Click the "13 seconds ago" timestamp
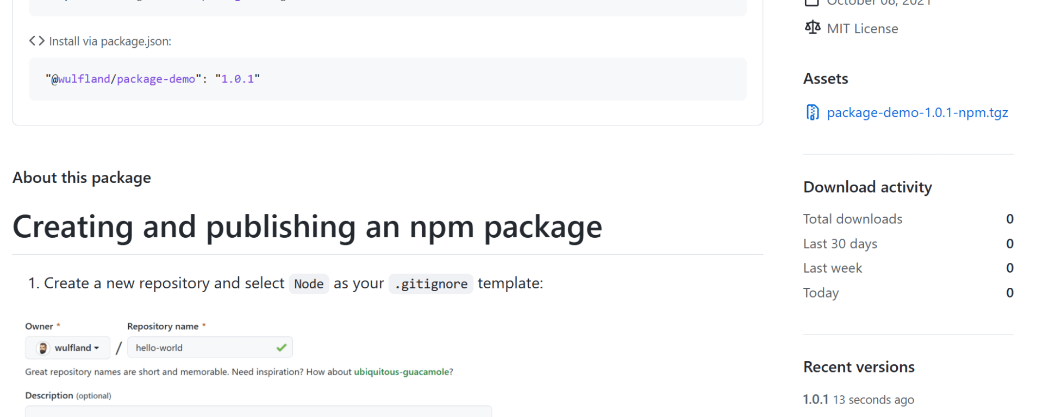This screenshot has height=417, width=1043. point(873,400)
